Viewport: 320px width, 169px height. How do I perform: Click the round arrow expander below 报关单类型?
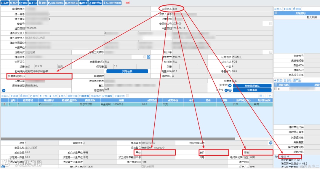pyautogui.click(x=4, y=90)
